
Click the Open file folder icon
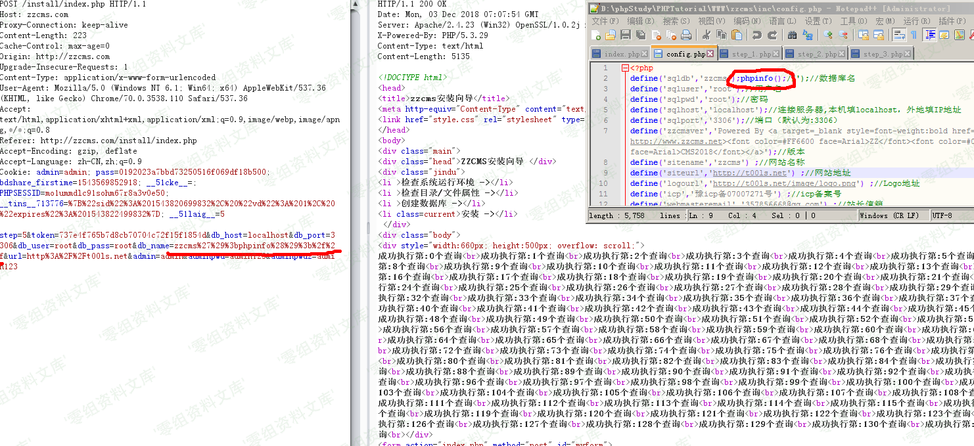click(x=611, y=35)
